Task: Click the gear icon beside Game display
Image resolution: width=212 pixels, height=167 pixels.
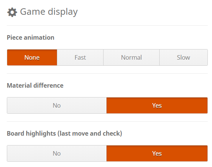Action: coord(12,12)
